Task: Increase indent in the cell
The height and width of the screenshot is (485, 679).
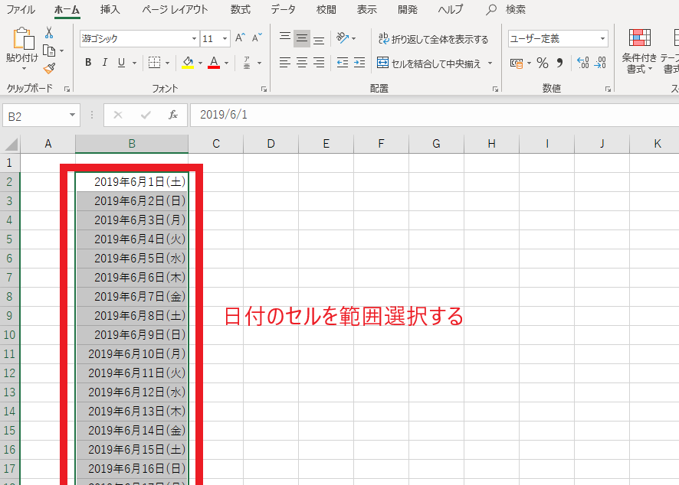Action: tap(359, 63)
